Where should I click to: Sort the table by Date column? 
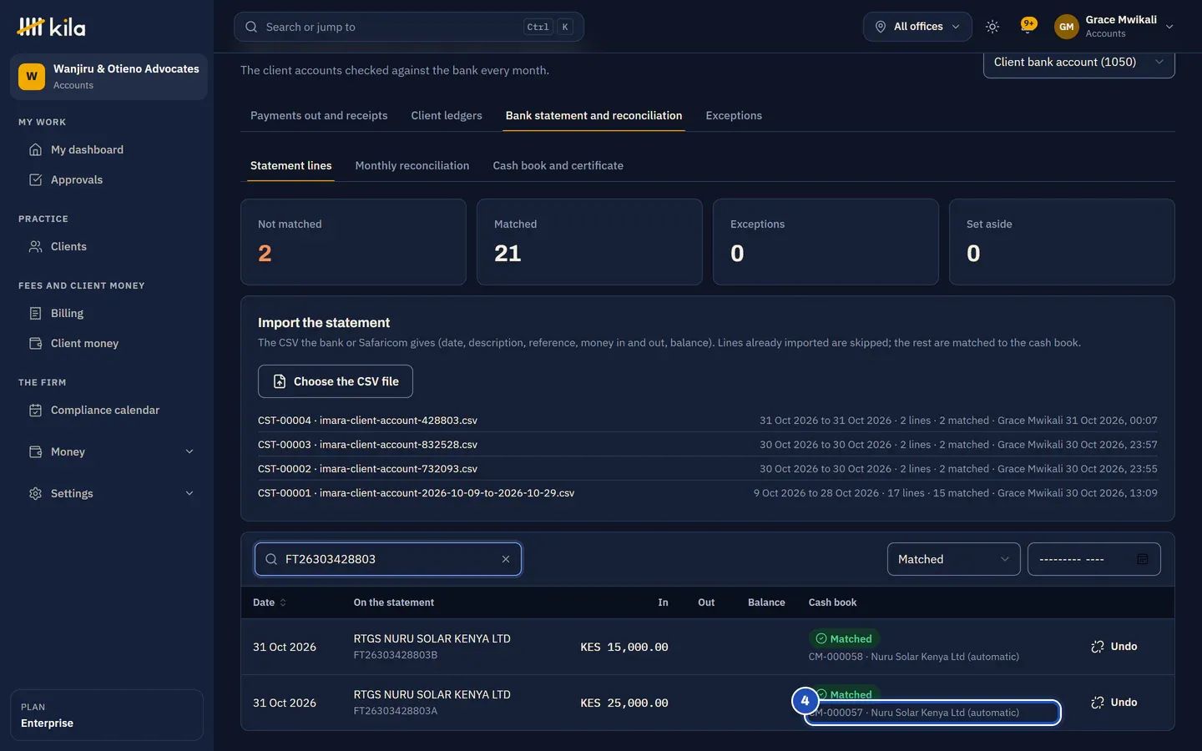(x=270, y=602)
